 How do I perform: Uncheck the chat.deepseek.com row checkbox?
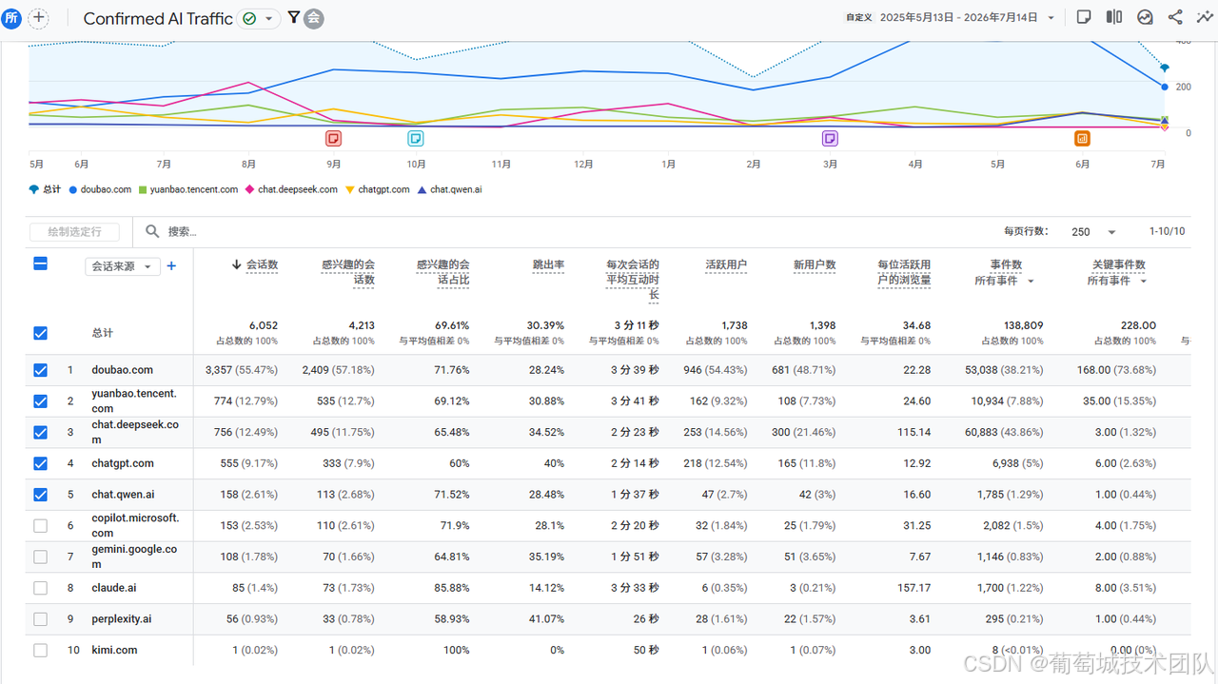[40, 432]
